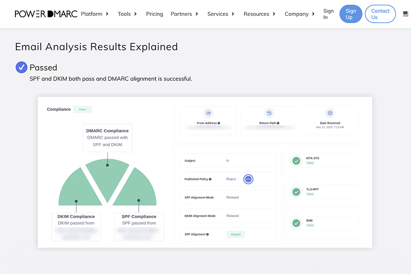Click the MTA-STS Valid text

310,163
